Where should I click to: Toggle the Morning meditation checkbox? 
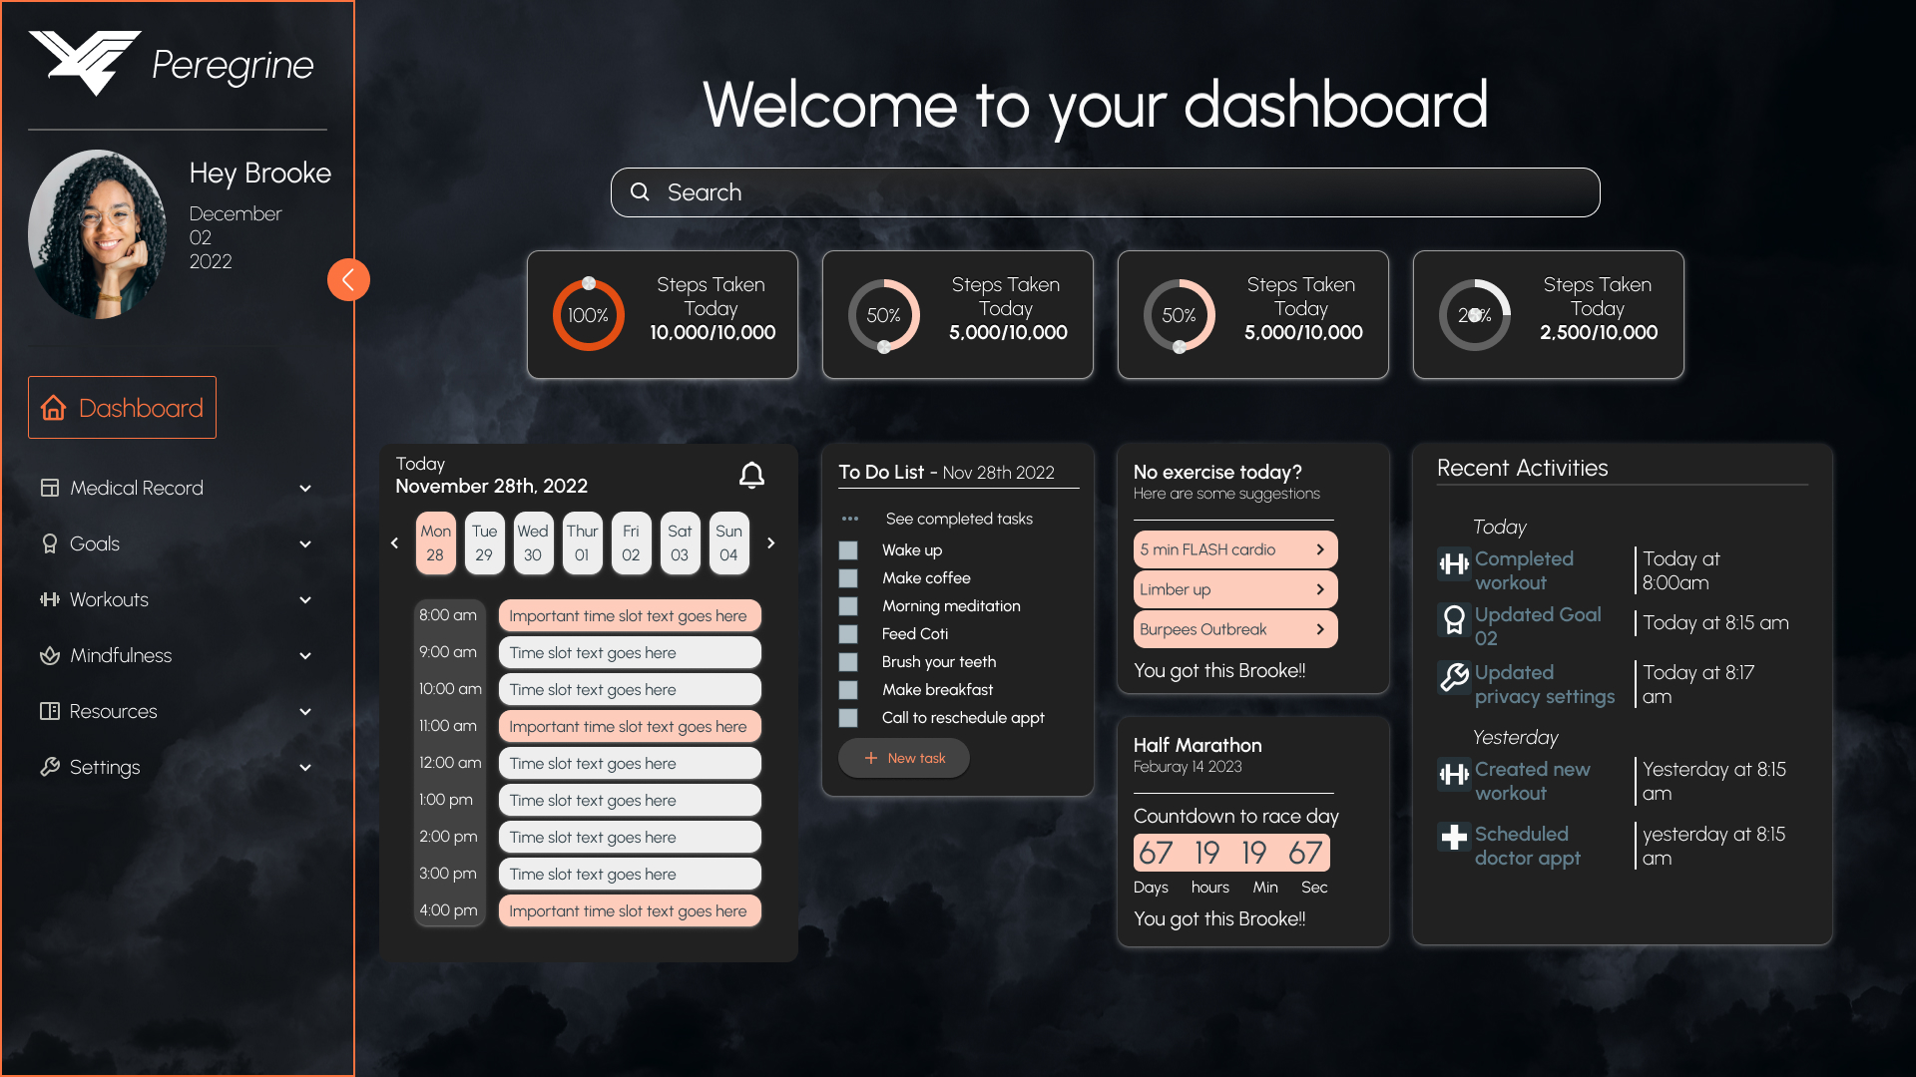click(849, 606)
